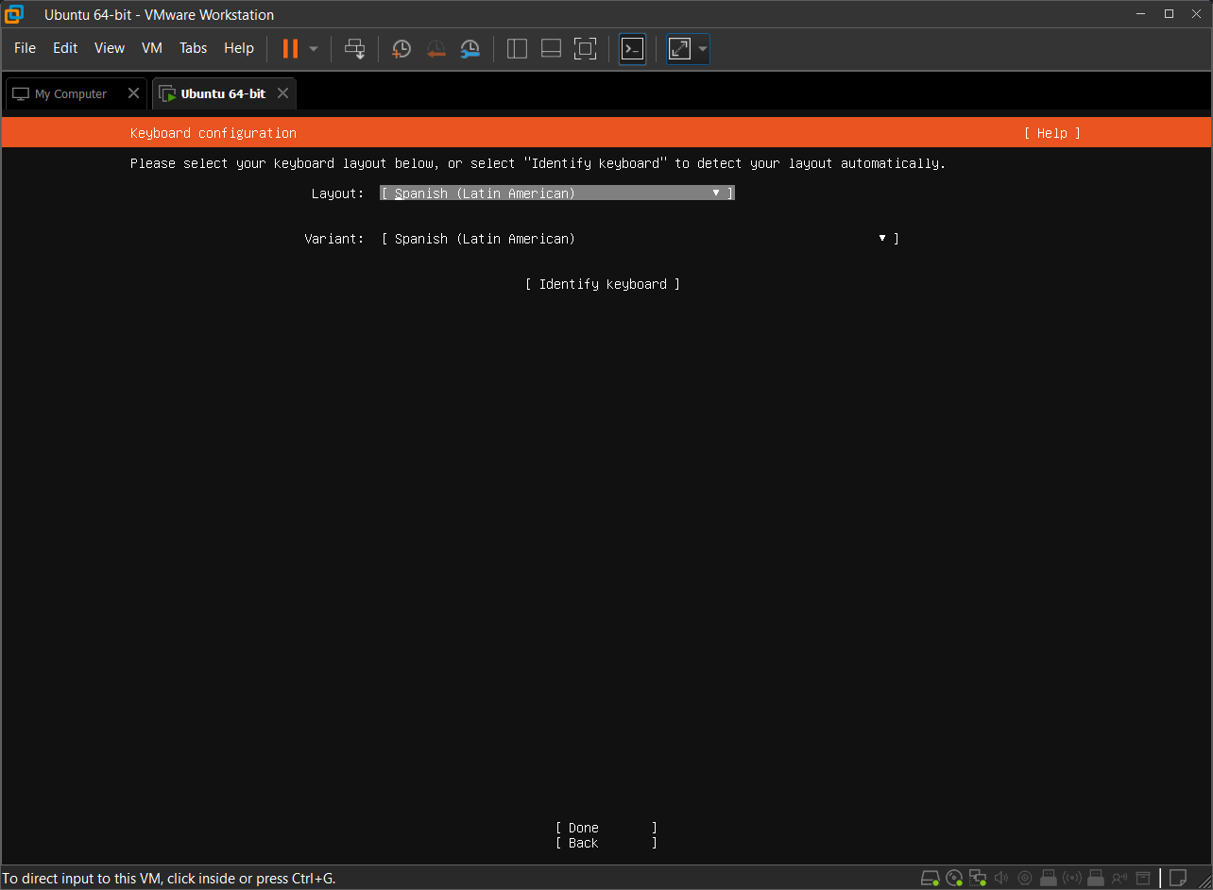Screen dimensions: 1213x890
Task: Toggle the thumbnail bar view
Action: tap(551, 49)
